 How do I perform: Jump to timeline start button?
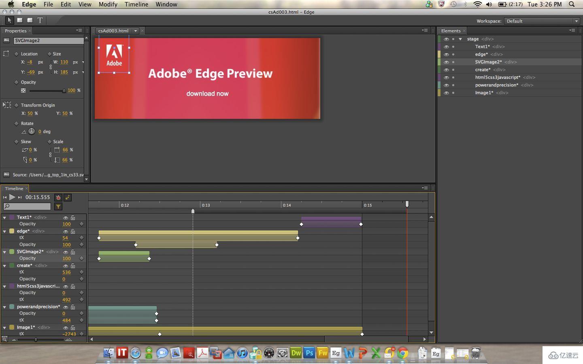click(x=5, y=197)
